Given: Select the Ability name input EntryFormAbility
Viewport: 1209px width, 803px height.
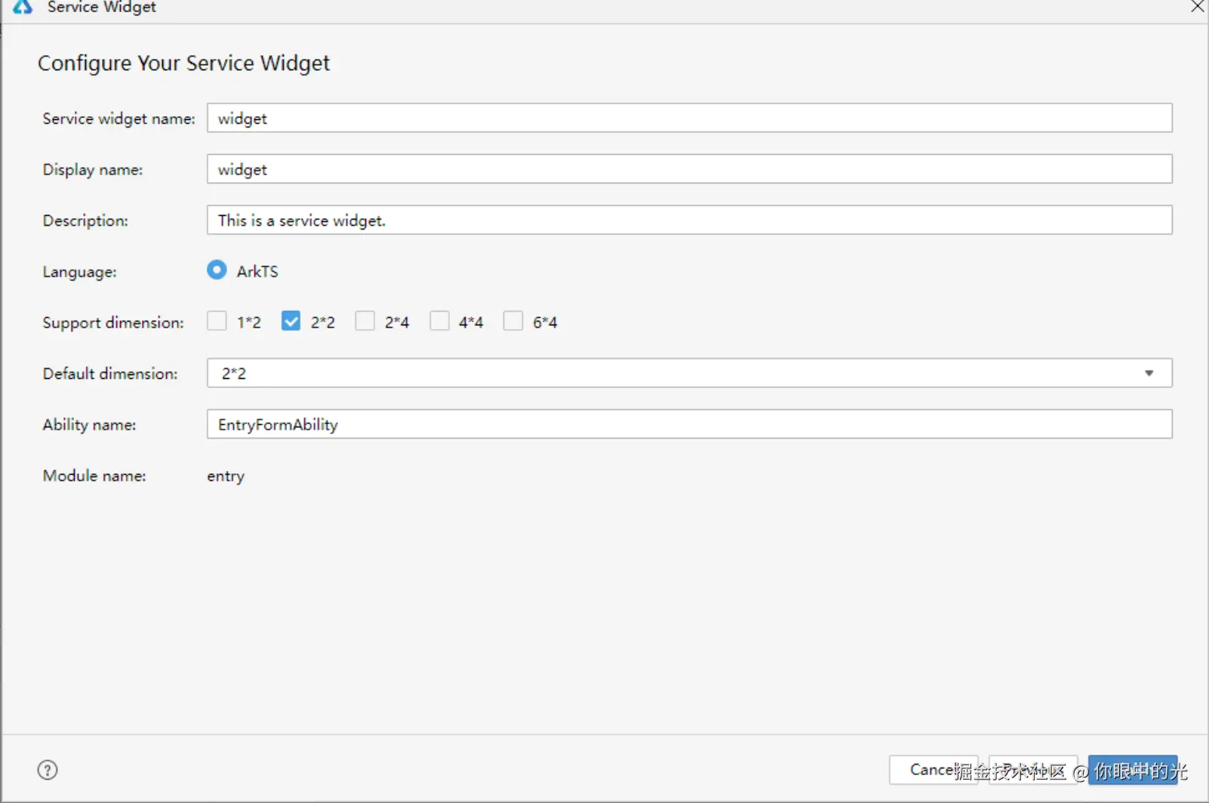Looking at the screenshot, I should click(690, 424).
